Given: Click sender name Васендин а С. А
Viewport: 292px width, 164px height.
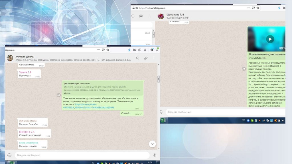Looking at the screenshot, I should pos(27,132).
